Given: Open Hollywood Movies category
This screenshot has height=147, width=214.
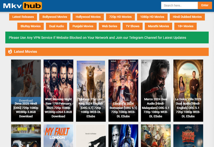Looking at the screenshot, I should (88, 17).
